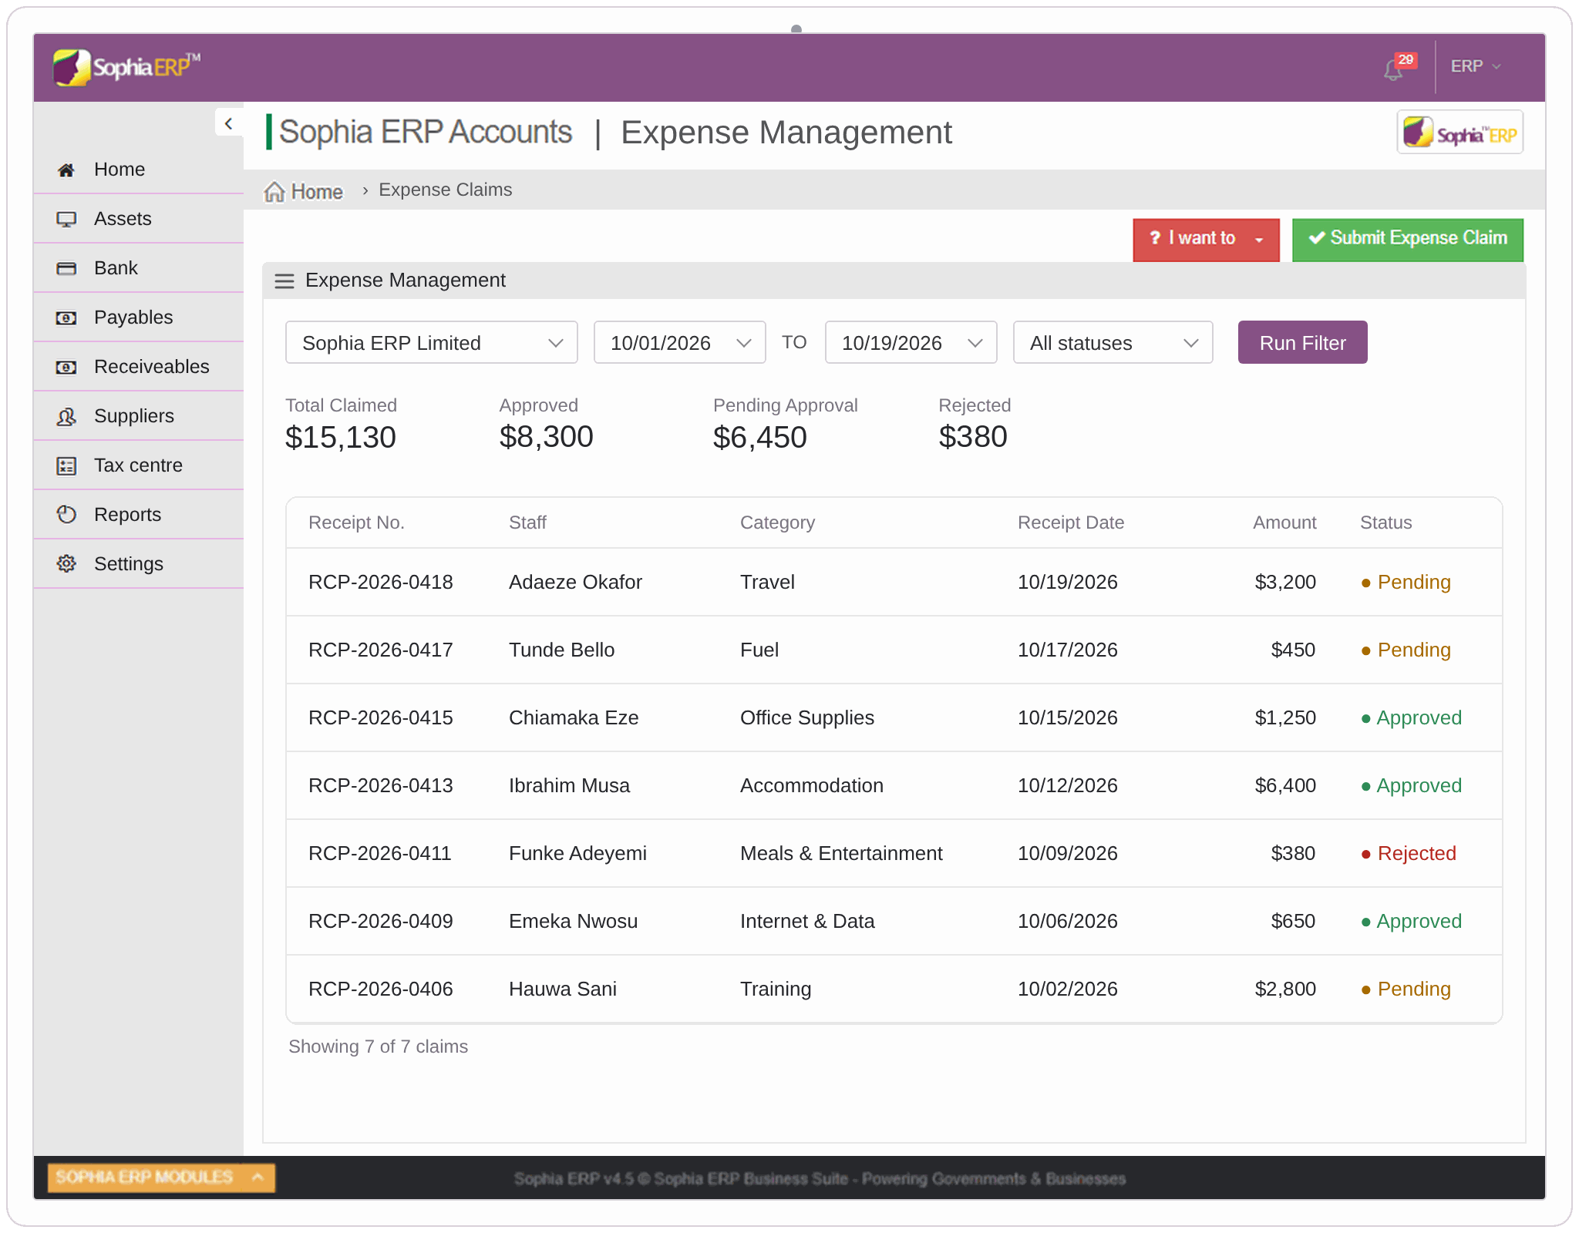Viewport: 1579px width, 1233px height.
Task: Click the Receiveables money icon
Action: [x=66, y=367]
